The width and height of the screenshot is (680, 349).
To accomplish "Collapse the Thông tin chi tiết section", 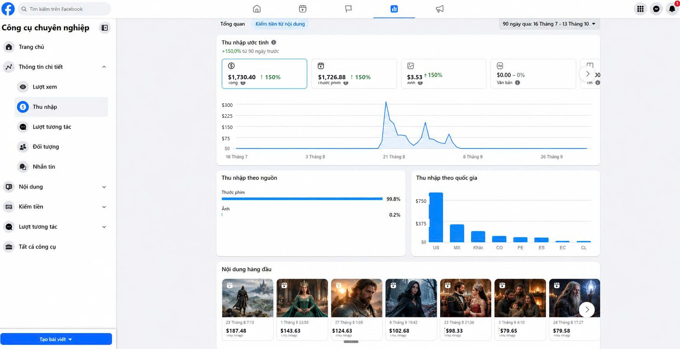I will (x=104, y=67).
